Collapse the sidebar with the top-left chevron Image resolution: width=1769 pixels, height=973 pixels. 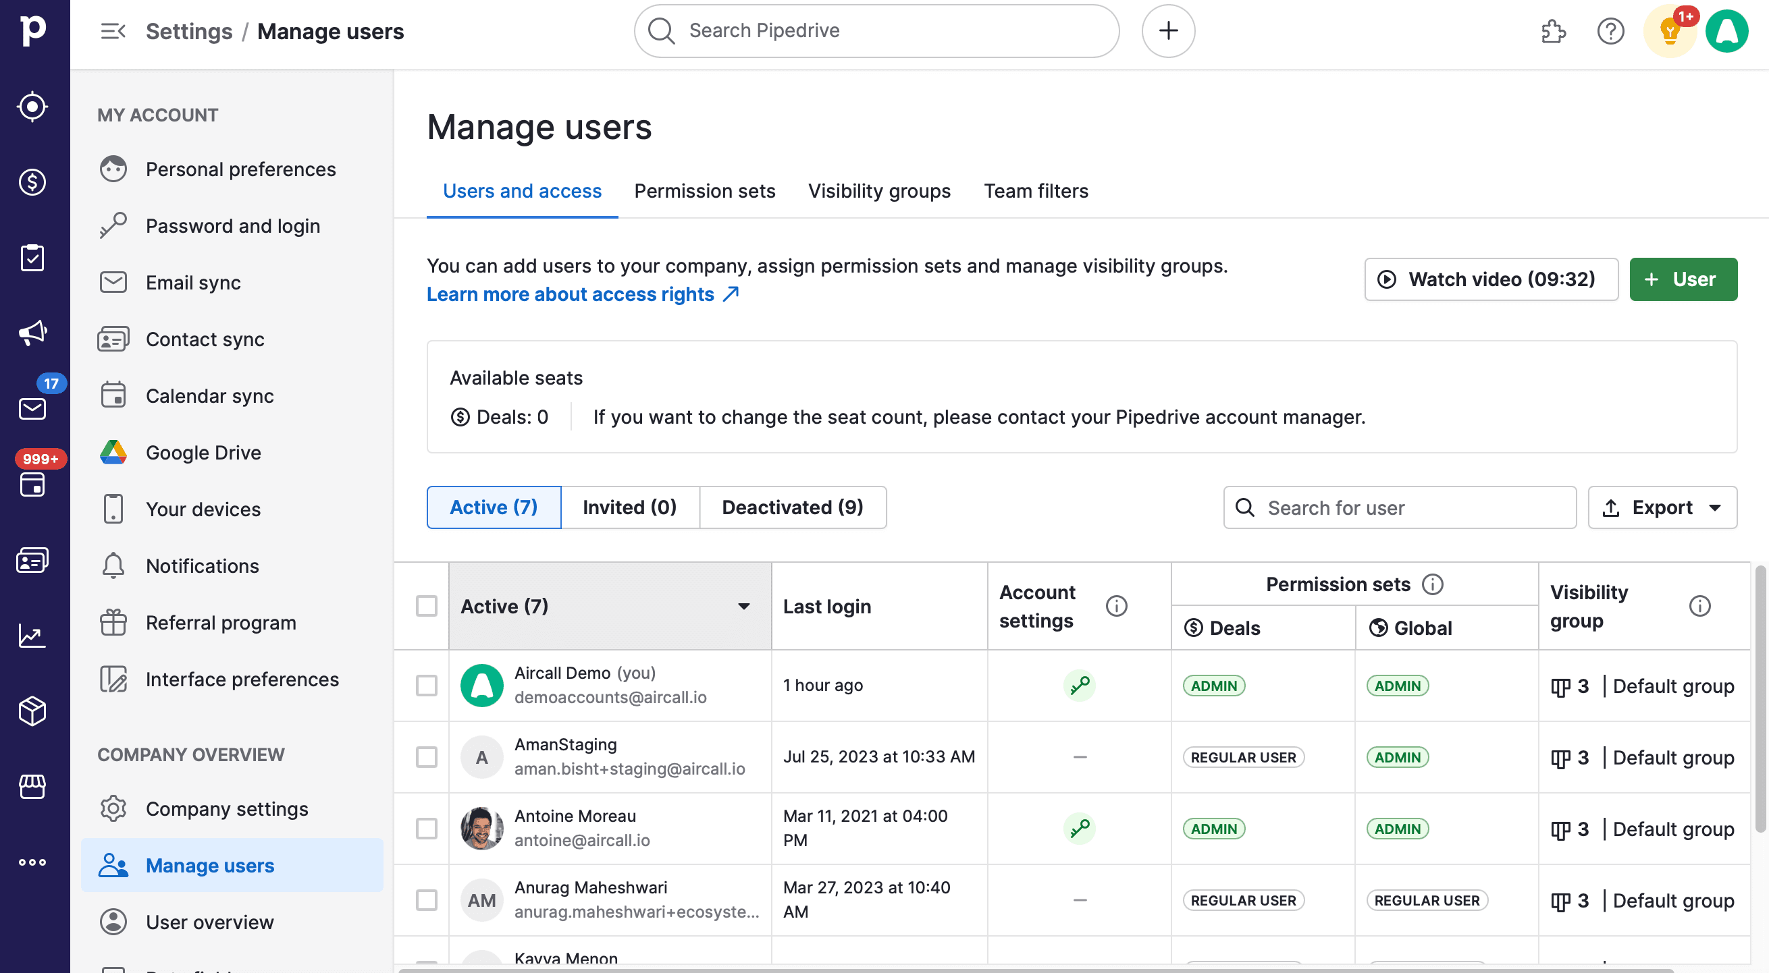[113, 31]
